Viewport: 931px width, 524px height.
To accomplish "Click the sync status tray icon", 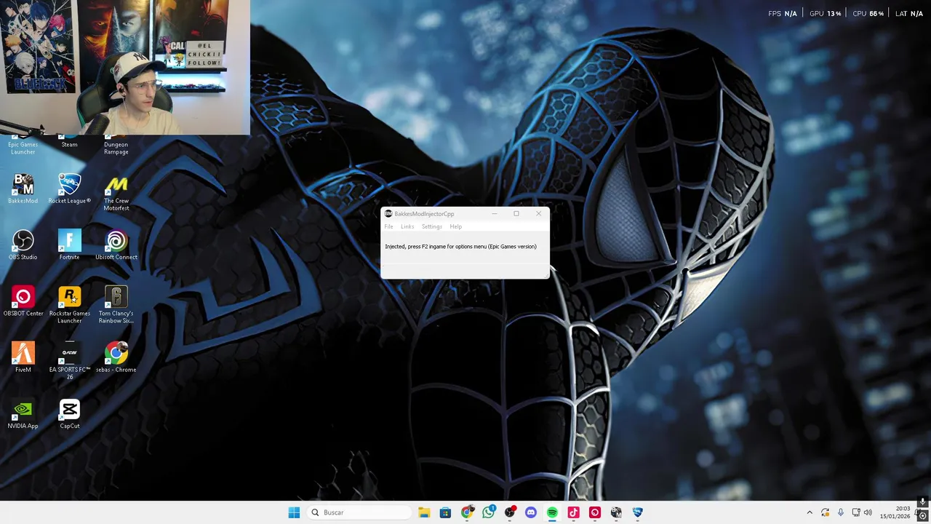I will point(825,513).
